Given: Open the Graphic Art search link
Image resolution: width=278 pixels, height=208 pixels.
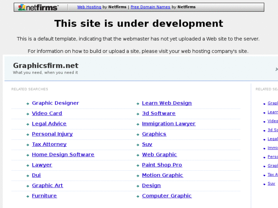Looking at the screenshot, I should click(x=47, y=185).
